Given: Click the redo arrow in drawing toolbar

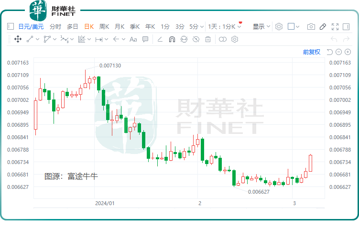Looking at the screenshot, I should click(x=346, y=39).
